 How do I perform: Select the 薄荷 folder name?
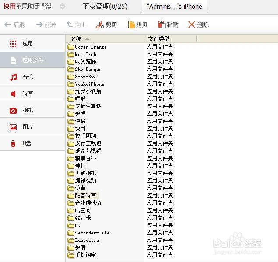(x=80, y=188)
